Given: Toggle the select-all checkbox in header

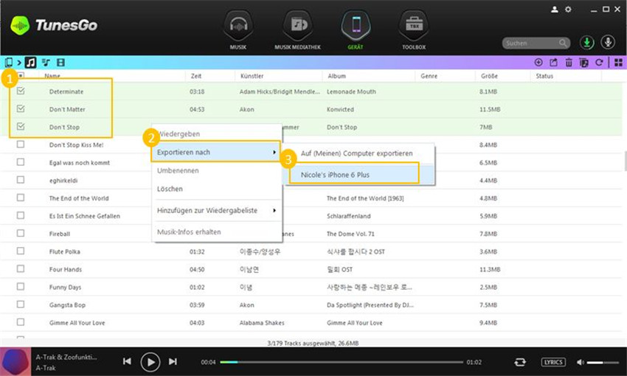Looking at the screenshot, I should pyautogui.click(x=21, y=75).
